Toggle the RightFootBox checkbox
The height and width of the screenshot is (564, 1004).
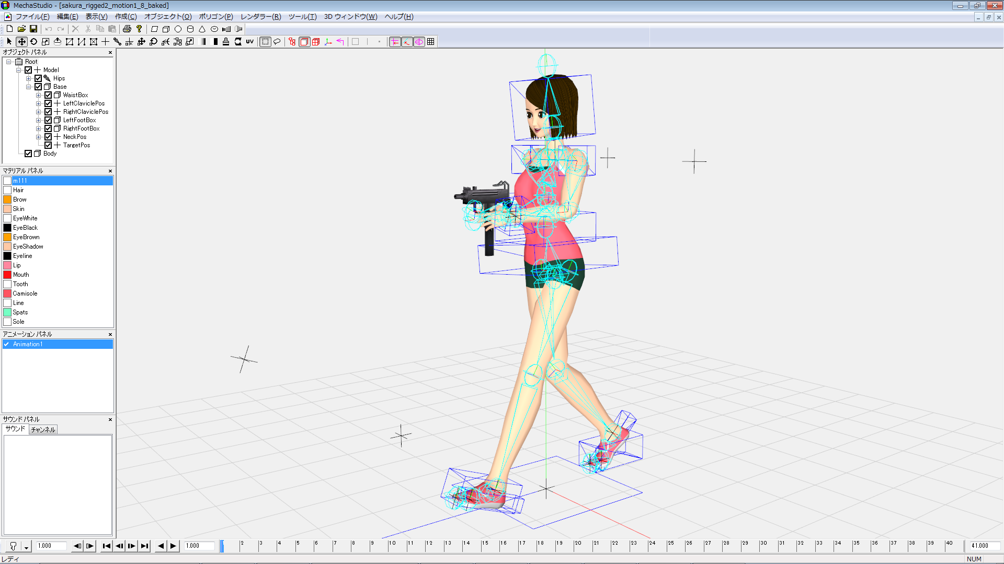48,128
